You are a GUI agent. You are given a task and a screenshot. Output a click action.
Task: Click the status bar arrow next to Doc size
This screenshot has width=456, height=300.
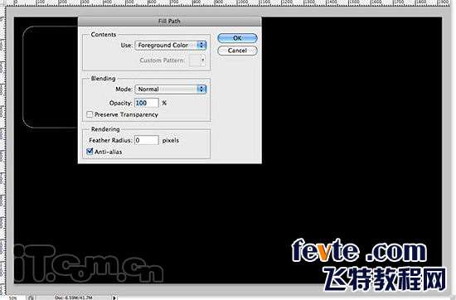pyautogui.click(x=114, y=298)
